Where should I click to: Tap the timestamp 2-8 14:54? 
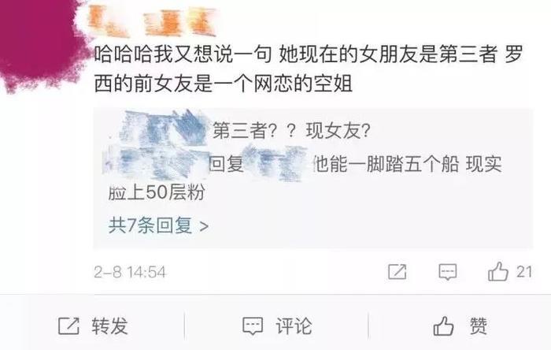130,272
